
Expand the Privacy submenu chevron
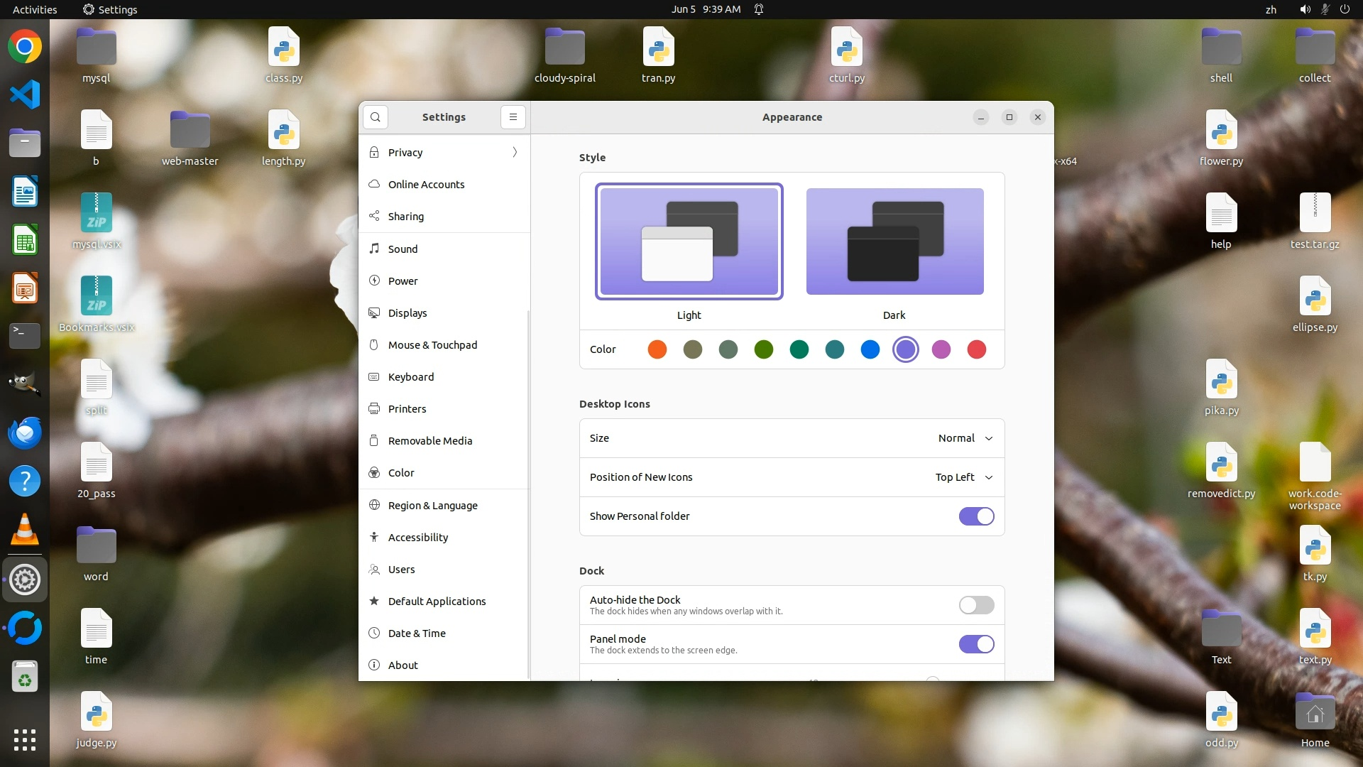pos(515,152)
